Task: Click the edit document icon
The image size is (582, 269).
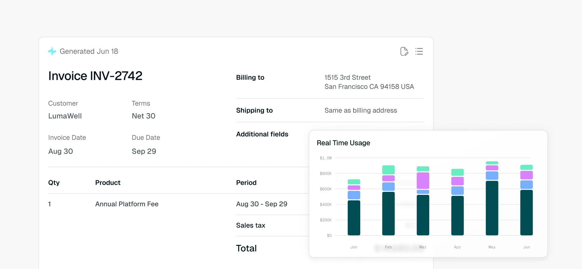Action: point(404,52)
